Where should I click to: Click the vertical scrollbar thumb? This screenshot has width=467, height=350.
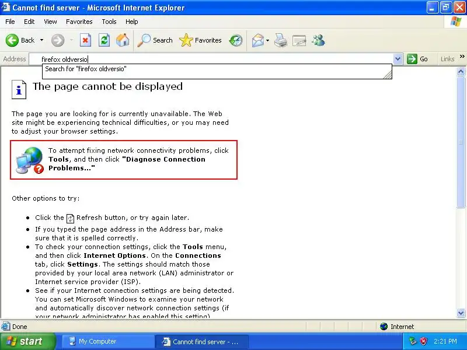[x=461, y=142]
